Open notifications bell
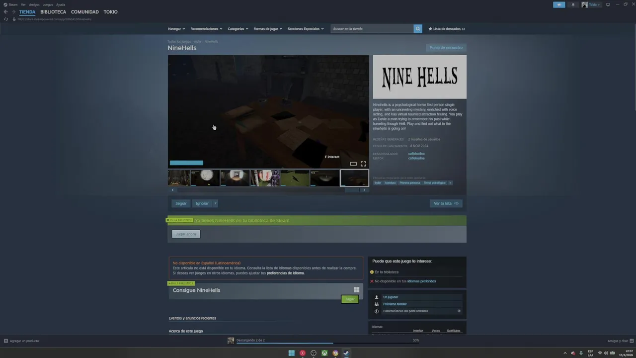 (x=573, y=4)
